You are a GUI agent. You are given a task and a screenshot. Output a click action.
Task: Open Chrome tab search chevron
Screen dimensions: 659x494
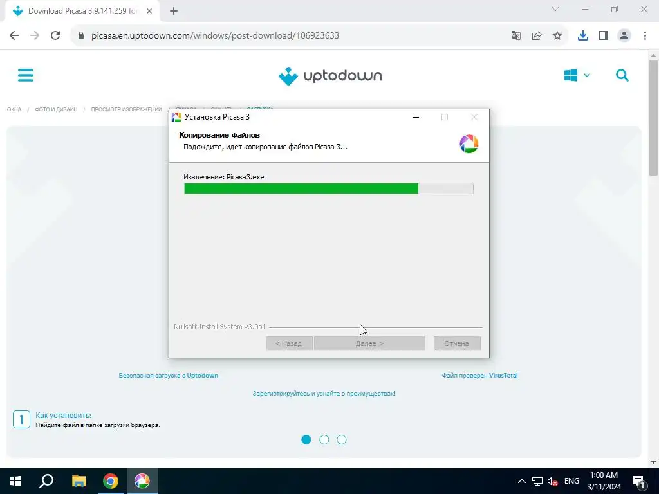(x=555, y=9)
